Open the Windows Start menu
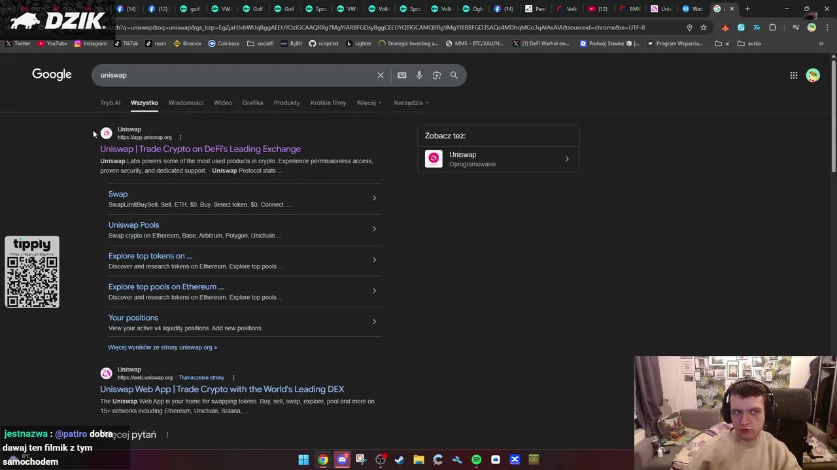Screen dimensions: 837x470 303,460
